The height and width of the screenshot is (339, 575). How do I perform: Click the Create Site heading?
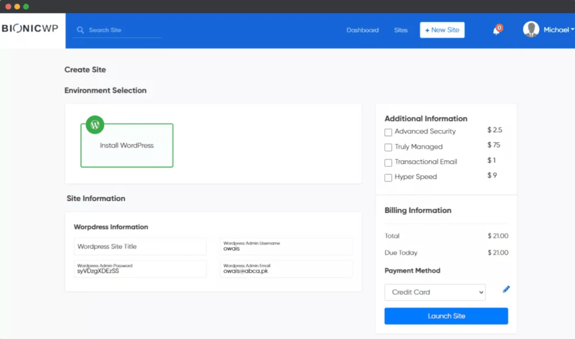pos(85,69)
